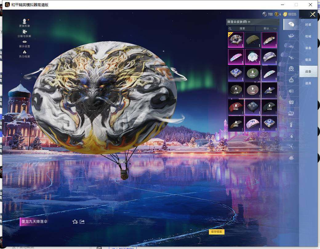Select the pink-white parachute in bottom row
Image resolution: width=320 pixels, height=249 pixels.
(253, 124)
